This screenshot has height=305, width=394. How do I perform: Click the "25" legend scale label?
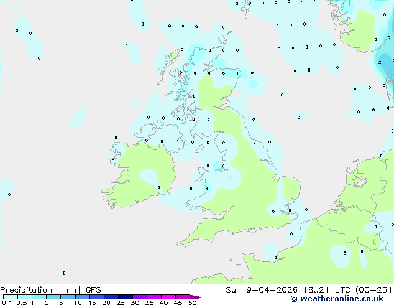pos(121,303)
